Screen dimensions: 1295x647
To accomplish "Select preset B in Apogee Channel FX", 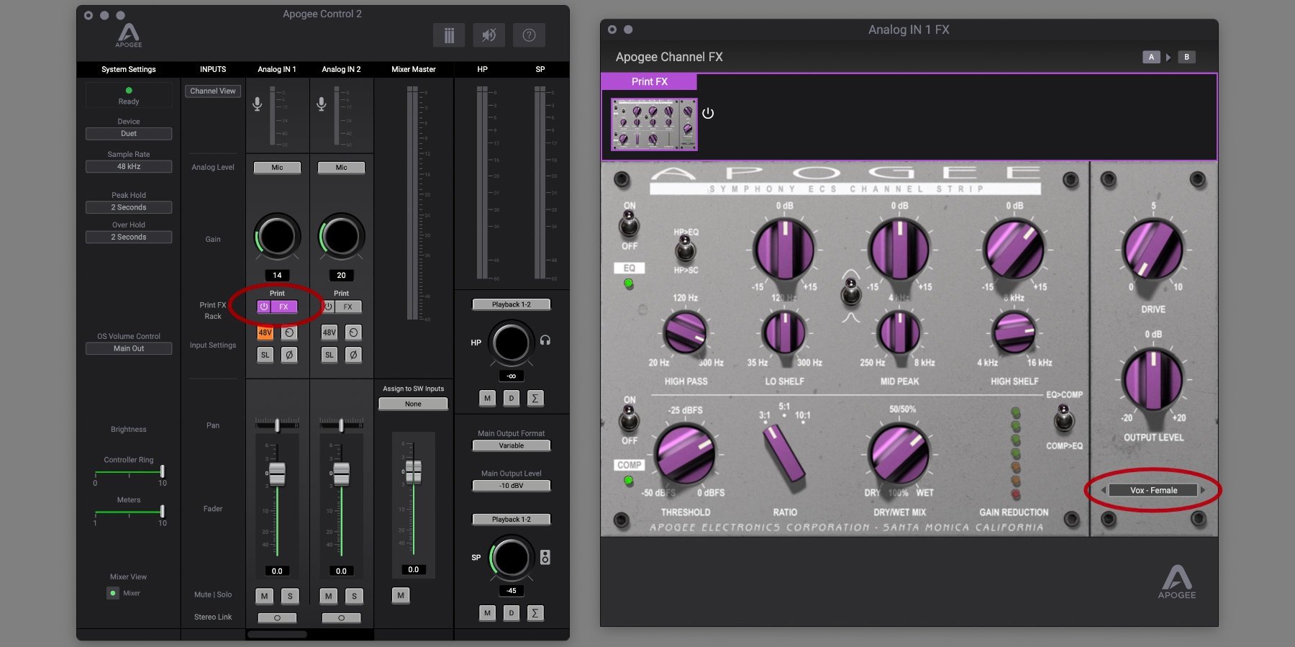I will tap(1186, 57).
